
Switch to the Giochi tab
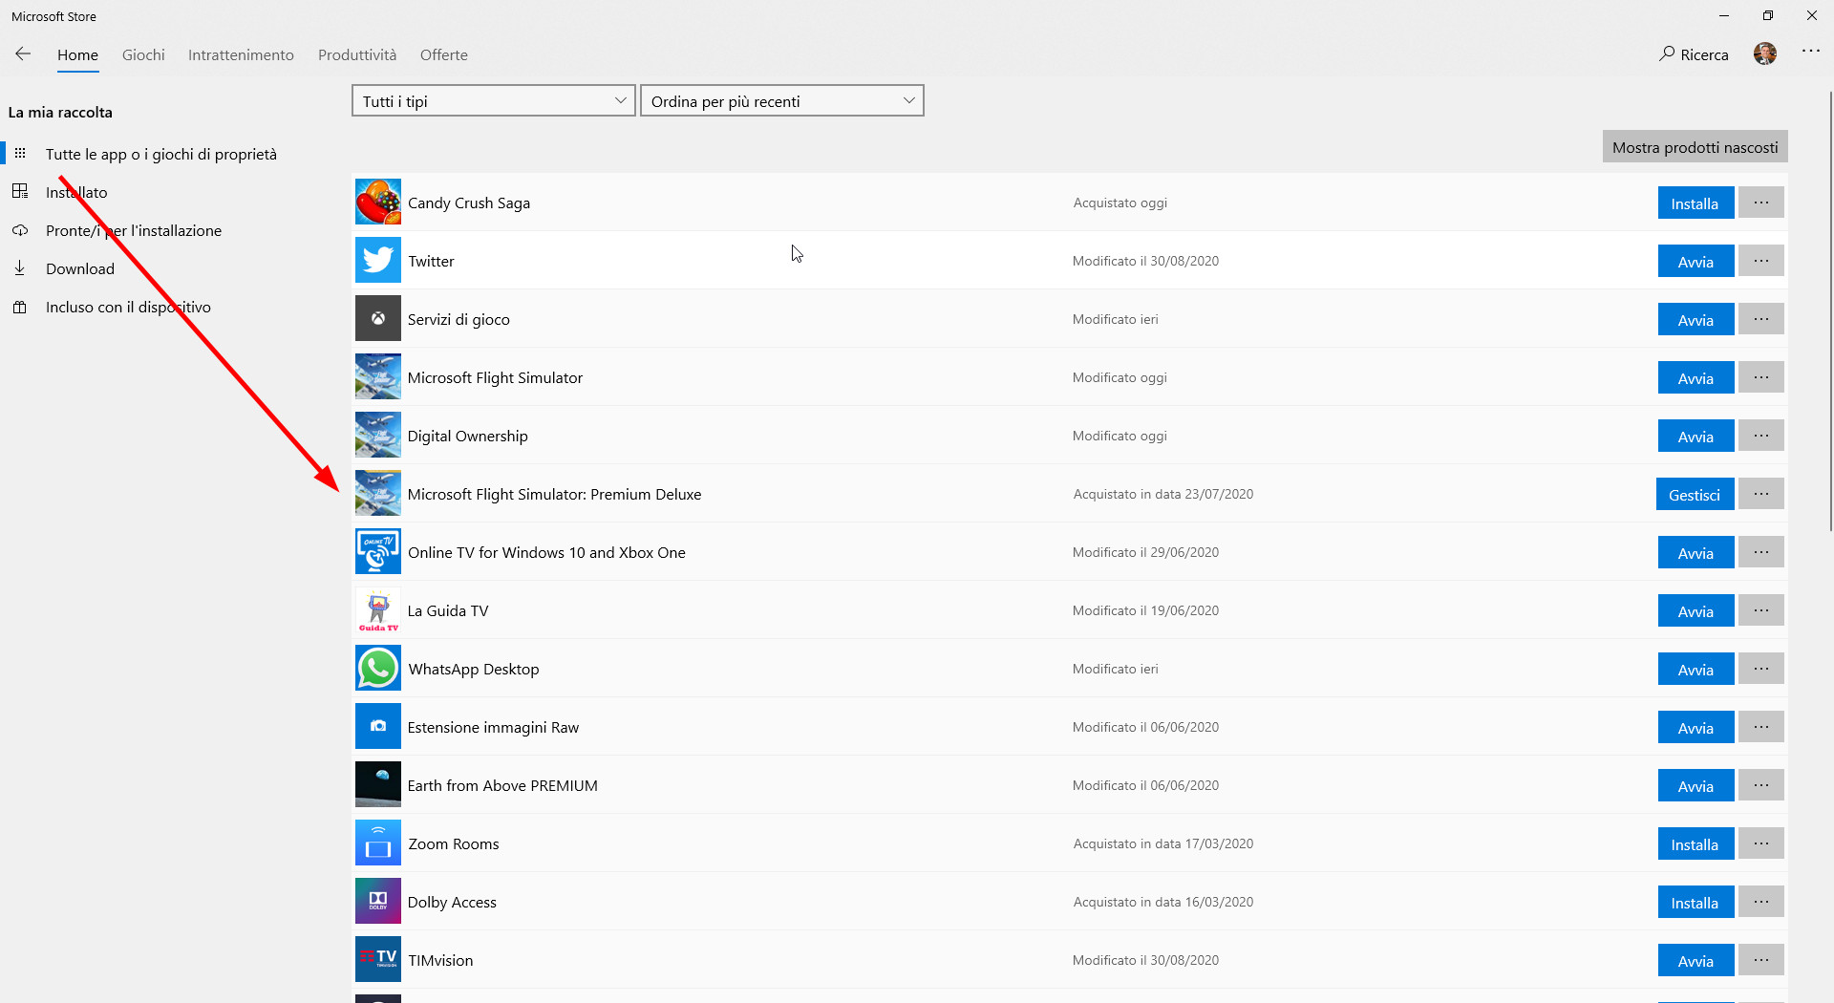143,55
